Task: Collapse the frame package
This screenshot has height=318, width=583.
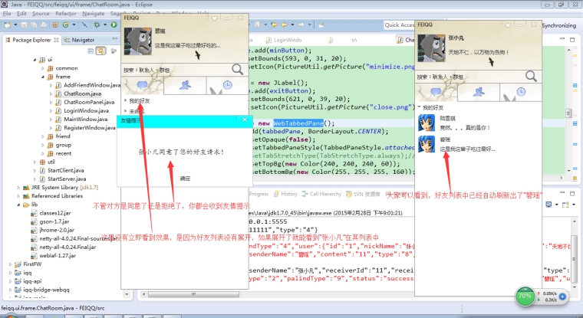Action: [42, 77]
